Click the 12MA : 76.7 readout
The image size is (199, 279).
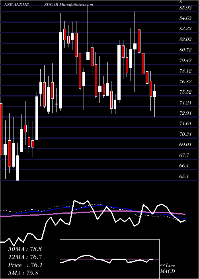click(x=25, y=257)
